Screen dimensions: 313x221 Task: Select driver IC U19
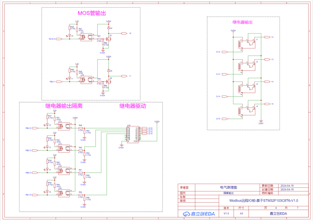pyautogui.click(x=133, y=134)
